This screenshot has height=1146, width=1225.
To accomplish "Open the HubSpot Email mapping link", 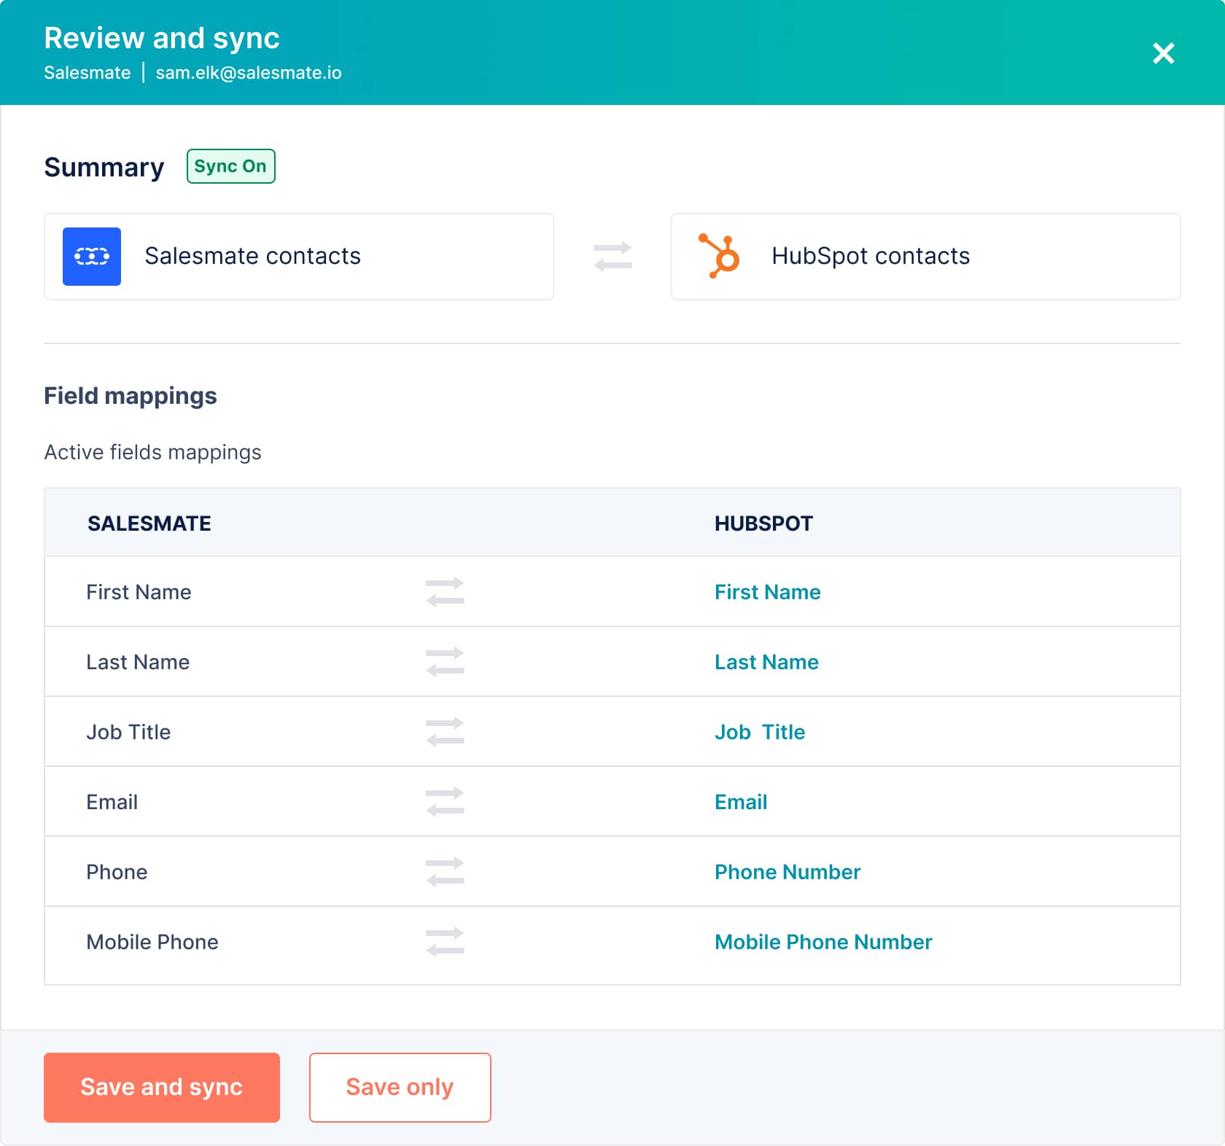I will click(740, 801).
